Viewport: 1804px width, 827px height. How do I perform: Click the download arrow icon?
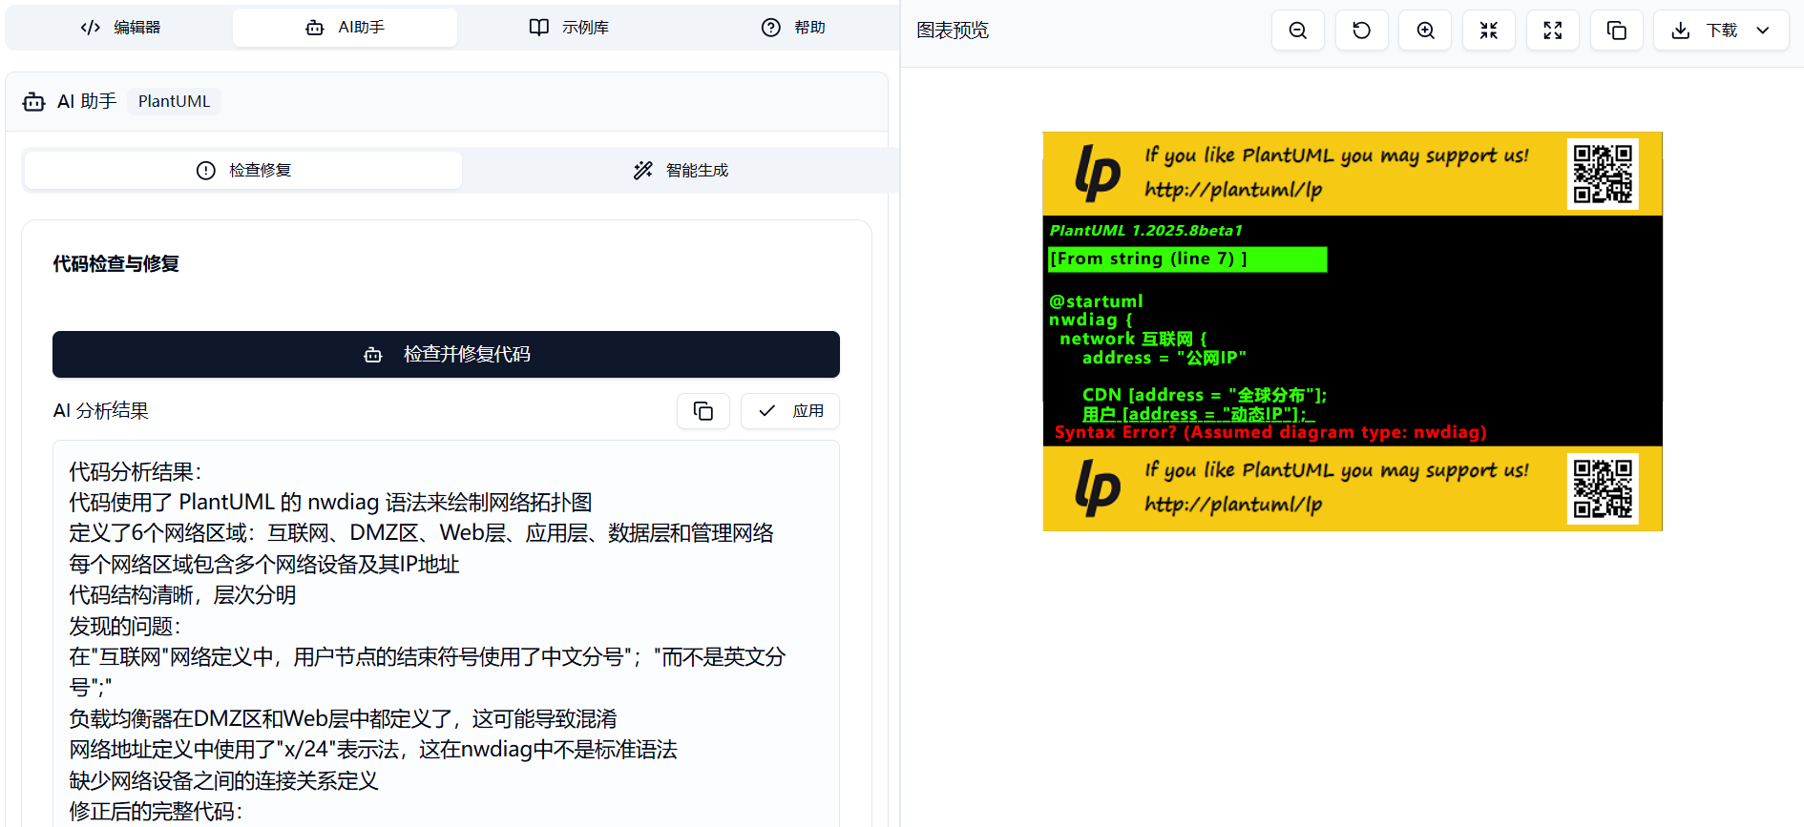pyautogui.click(x=1681, y=31)
